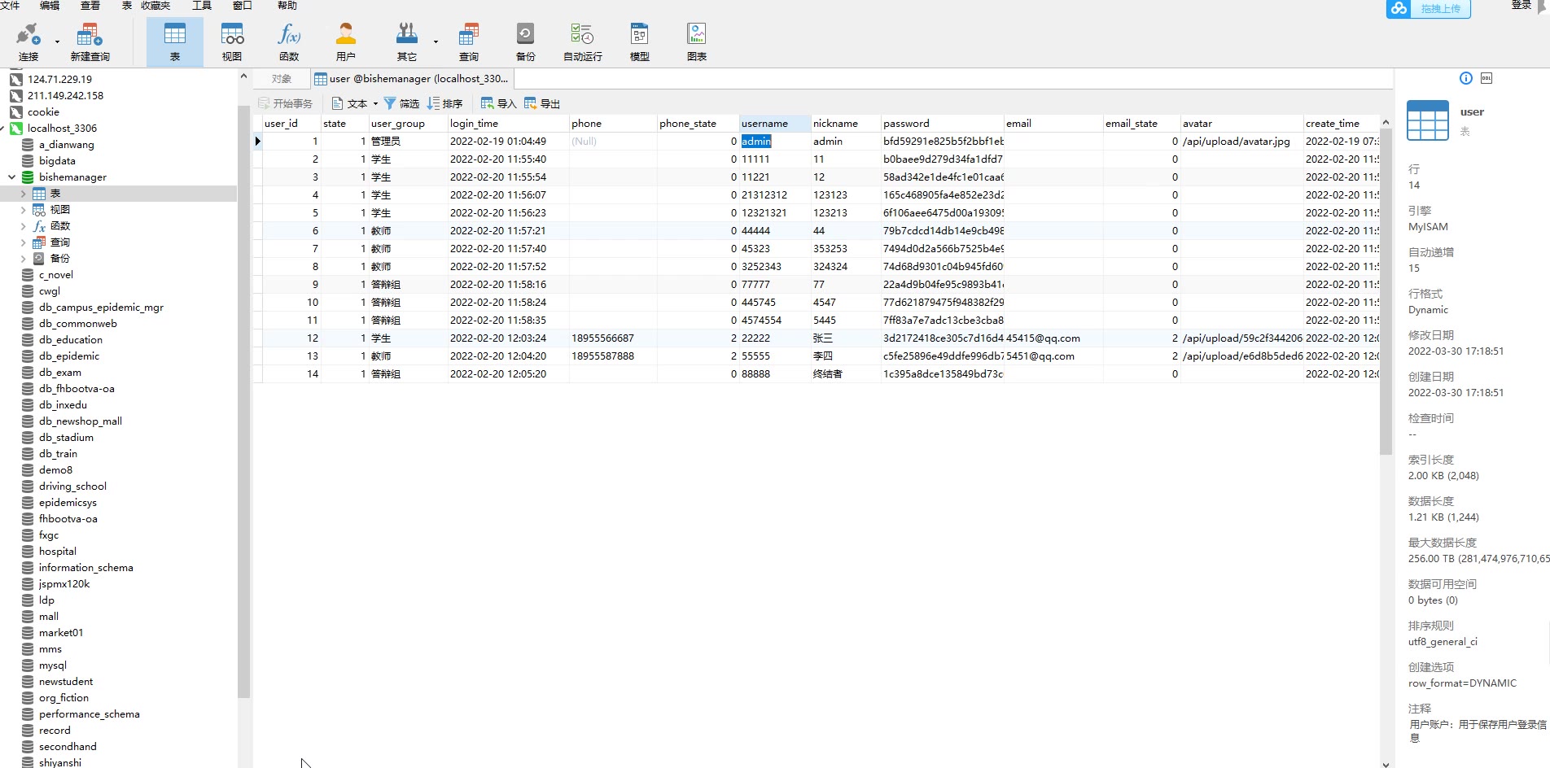Viewport: 1550px width, 768px height.
Task: Open the 工具 (Tools) menu
Action: 201,6
